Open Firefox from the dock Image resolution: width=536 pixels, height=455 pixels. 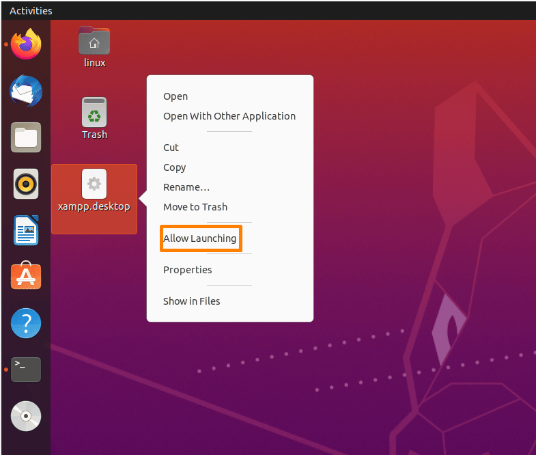[26, 44]
